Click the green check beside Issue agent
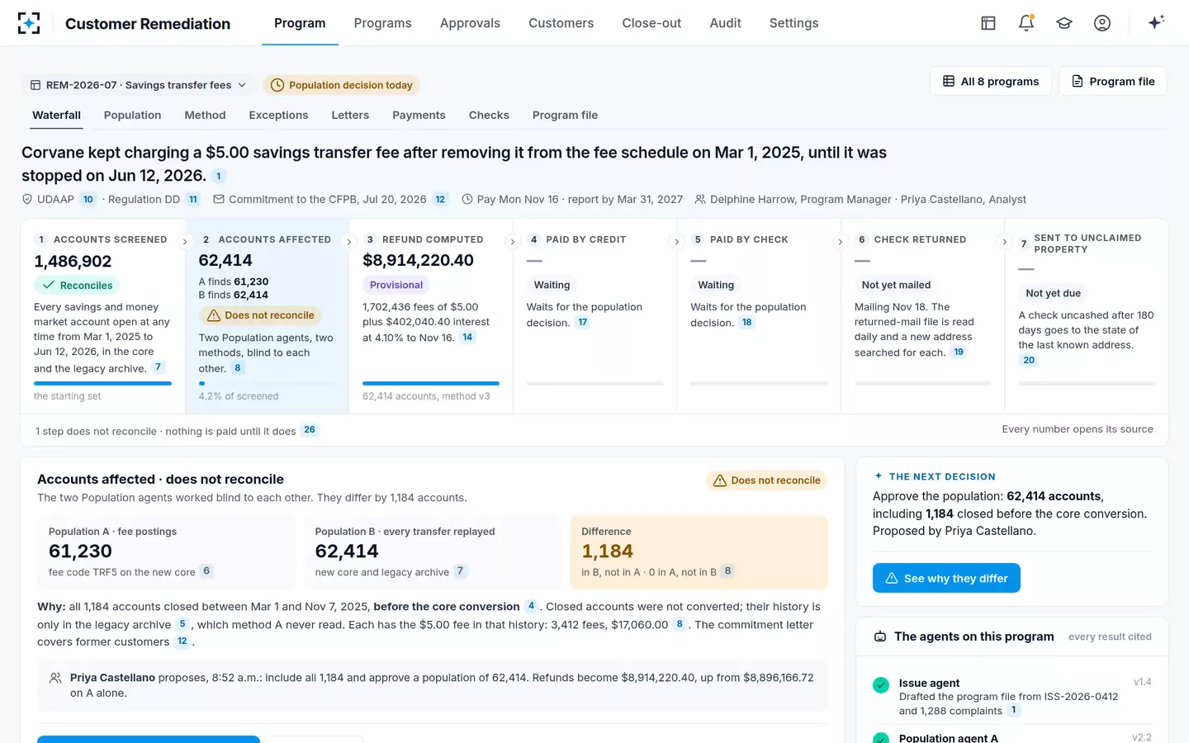 click(x=881, y=684)
